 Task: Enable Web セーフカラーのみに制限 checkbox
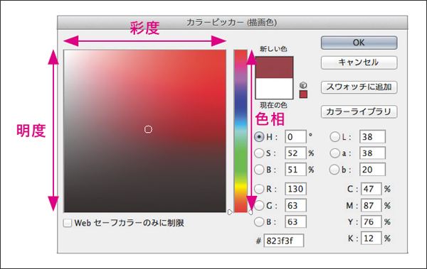pyautogui.click(x=68, y=223)
